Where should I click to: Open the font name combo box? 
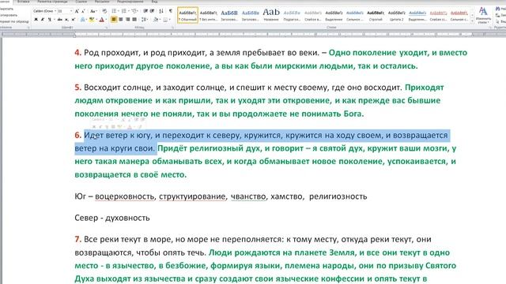pos(44,11)
